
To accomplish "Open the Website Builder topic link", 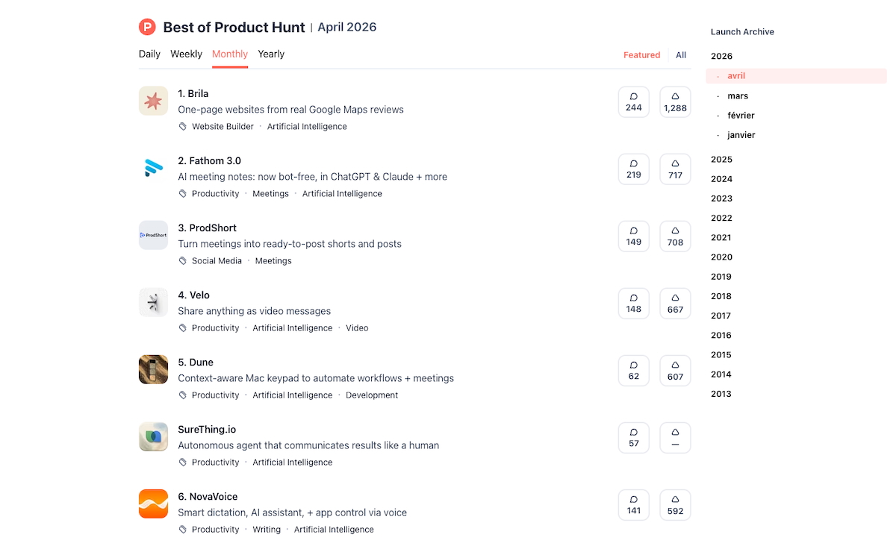I will tap(223, 127).
